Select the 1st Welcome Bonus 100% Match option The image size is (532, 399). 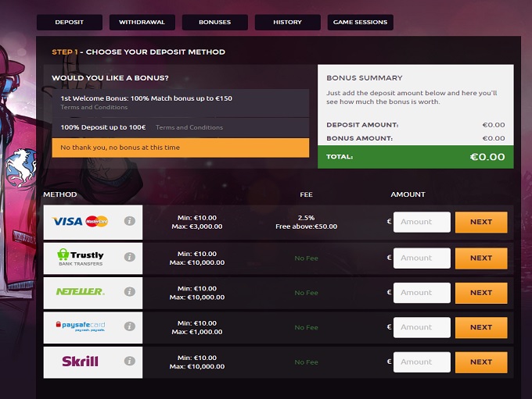(x=146, y=98)
